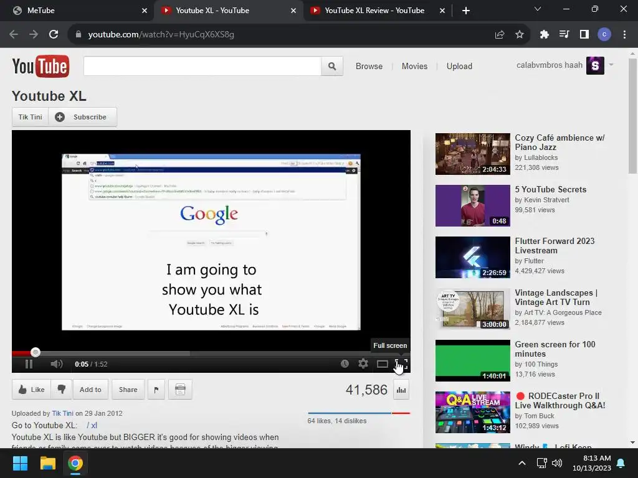Open taskbar clock and date

tap(592, 463)
